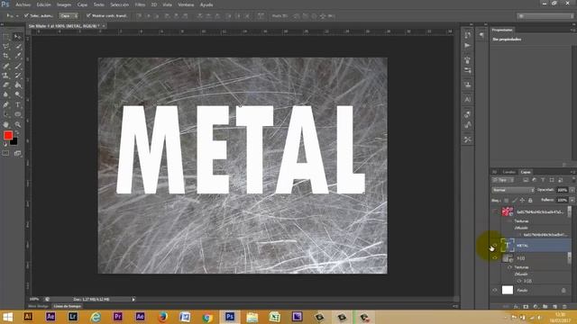This screenshot has width=577, height=324.
Task: Select the Pen tool
Action: [6, 104]
